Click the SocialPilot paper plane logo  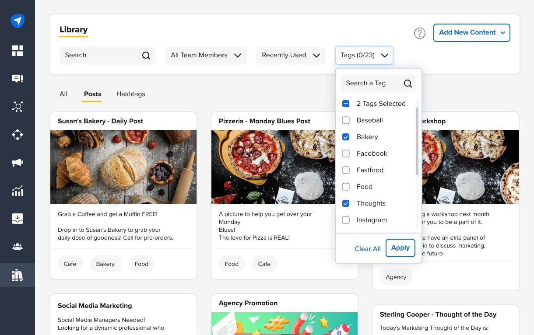[x=18, y=21]
